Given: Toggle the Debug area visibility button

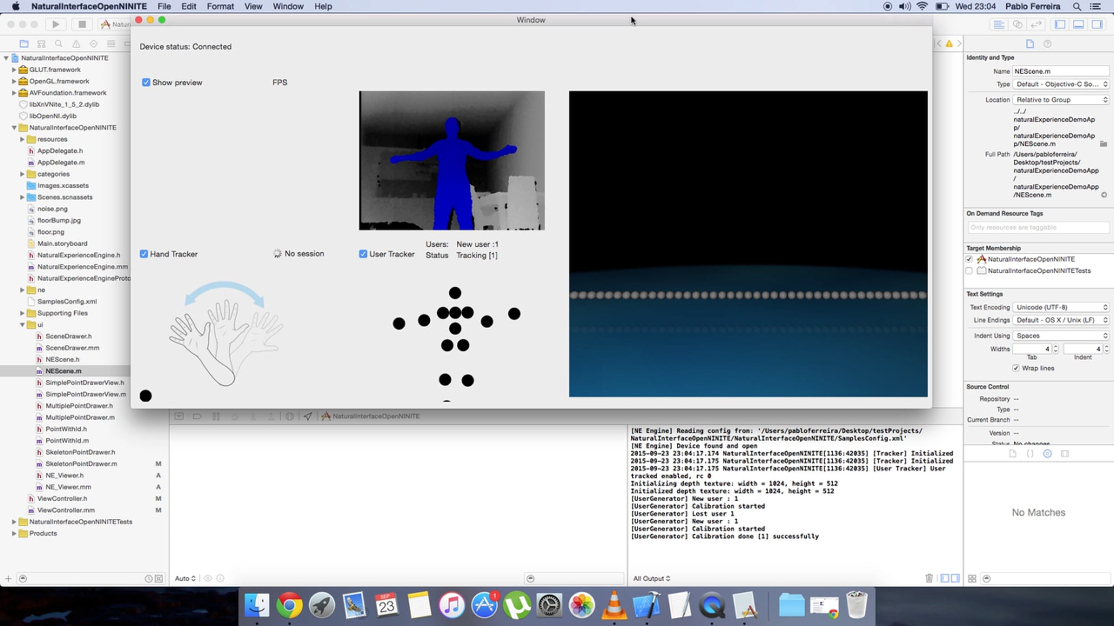Looking at the screenshot, I should [x=1079, y=24].
